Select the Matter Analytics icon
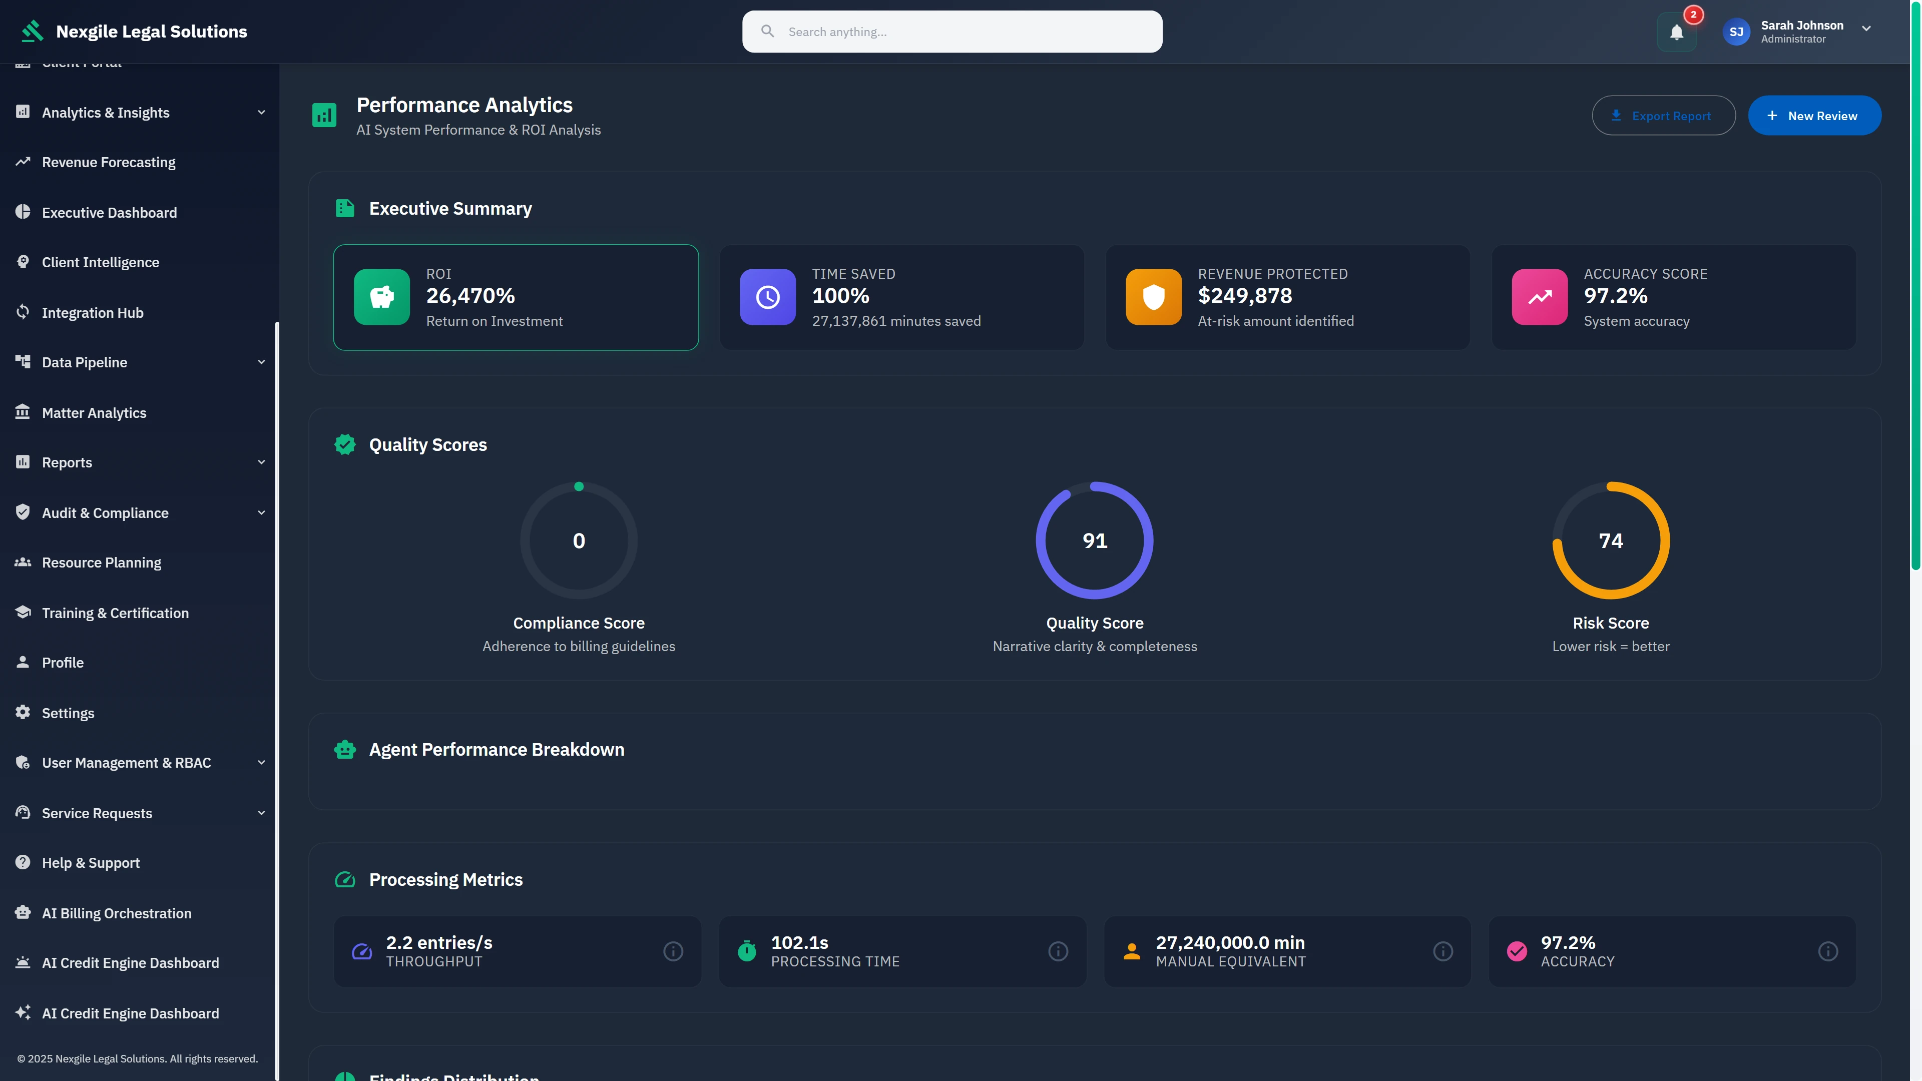This screenshot has height=1081, width=1922. [x=23, y=412]
